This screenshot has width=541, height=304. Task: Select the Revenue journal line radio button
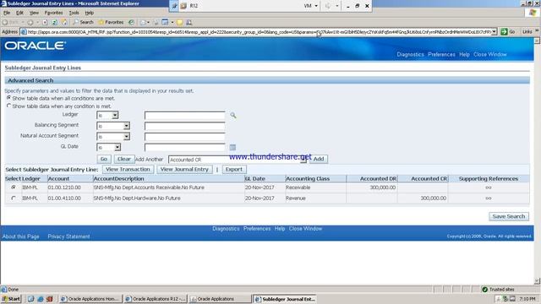(14, 198)
